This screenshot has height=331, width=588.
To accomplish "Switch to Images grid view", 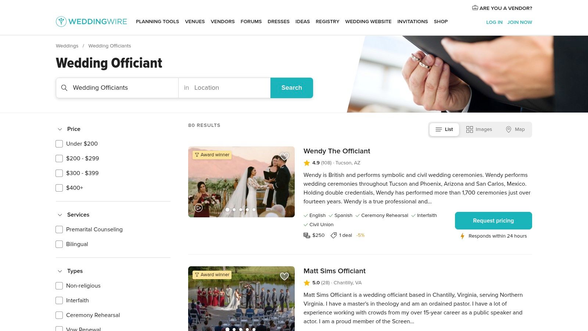I will pos(479,129).
